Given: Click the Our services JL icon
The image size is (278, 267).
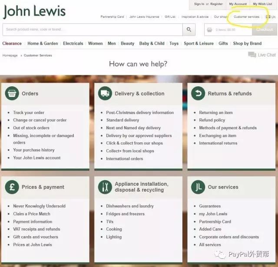Looking at the screenshot, I should point(198,187).
